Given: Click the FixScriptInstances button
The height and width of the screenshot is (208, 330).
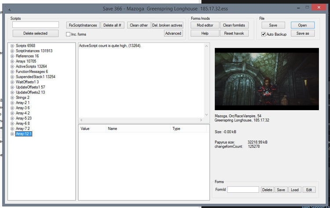Looking at the screenshot, I should click(83, 25).
